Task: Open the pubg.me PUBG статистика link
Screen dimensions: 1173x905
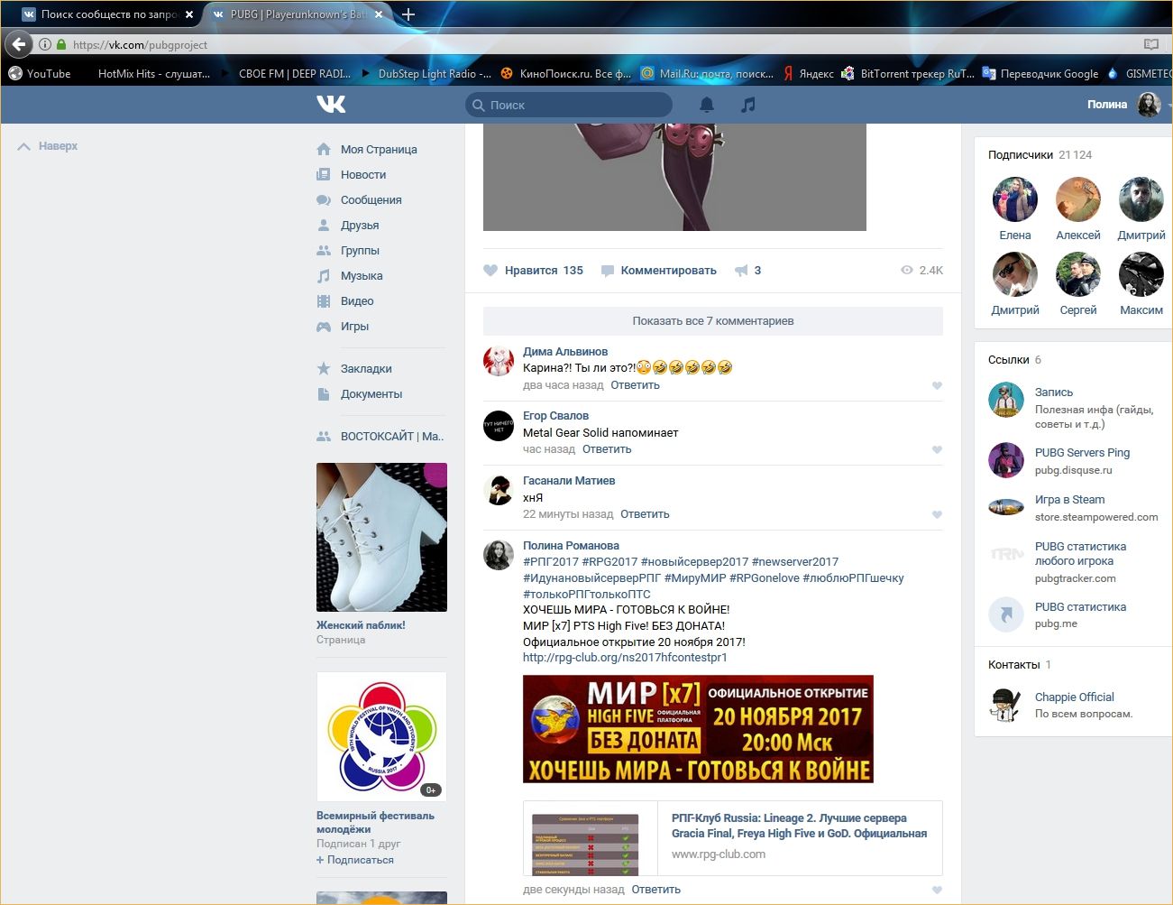Action: [1080, 607]
